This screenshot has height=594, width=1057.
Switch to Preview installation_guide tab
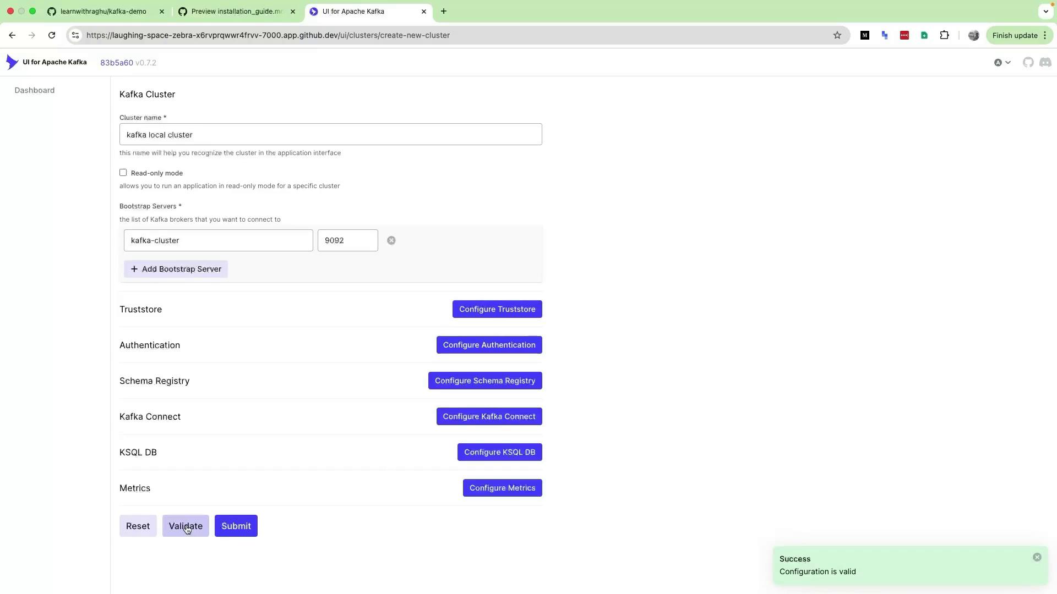point(236,11)
